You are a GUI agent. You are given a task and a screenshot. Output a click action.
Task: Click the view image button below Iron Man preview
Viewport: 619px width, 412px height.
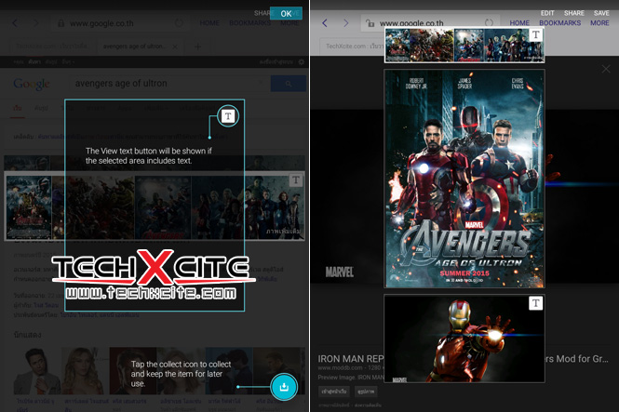pos(366,392)
